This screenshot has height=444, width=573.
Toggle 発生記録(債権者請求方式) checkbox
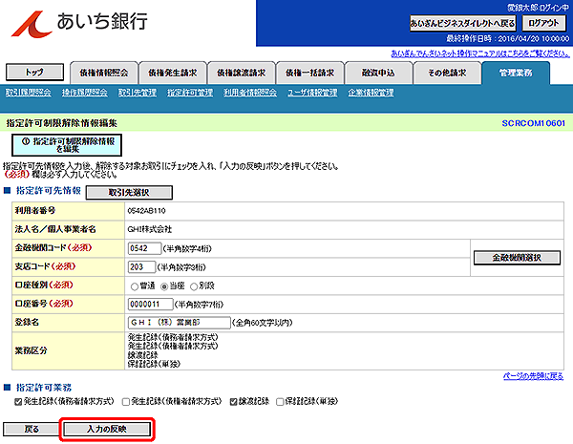[x=126, y=402]
